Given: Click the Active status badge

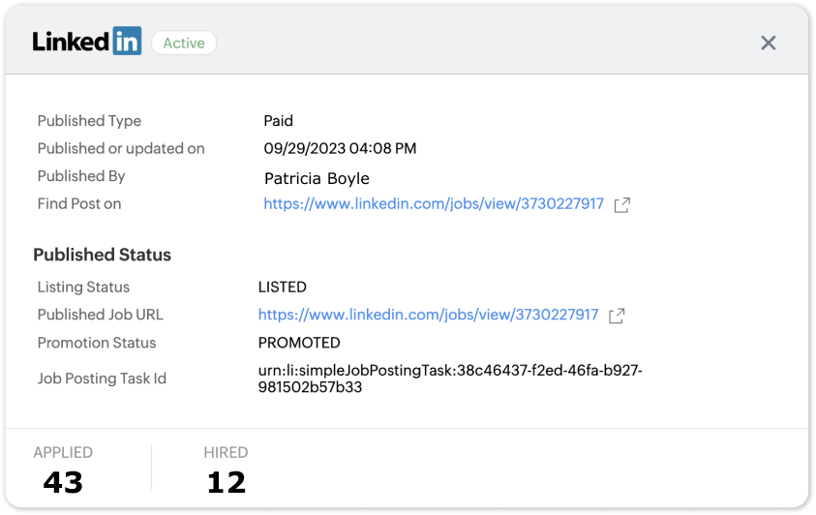Looking at the screenshot, I should point(184,43).
